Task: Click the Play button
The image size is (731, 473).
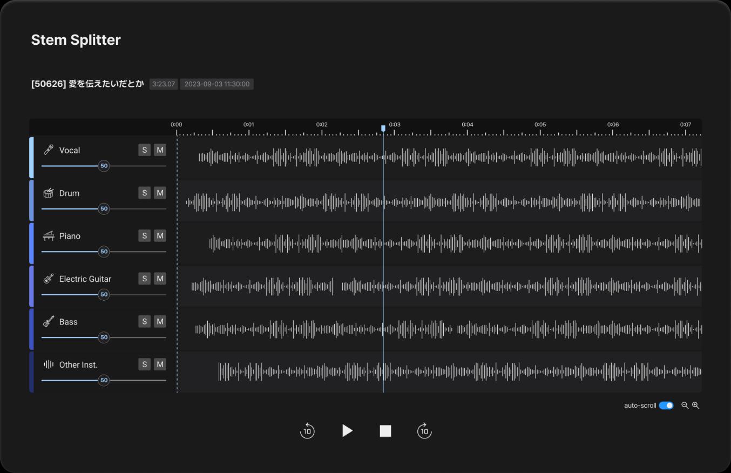Action: pos(347,431)
